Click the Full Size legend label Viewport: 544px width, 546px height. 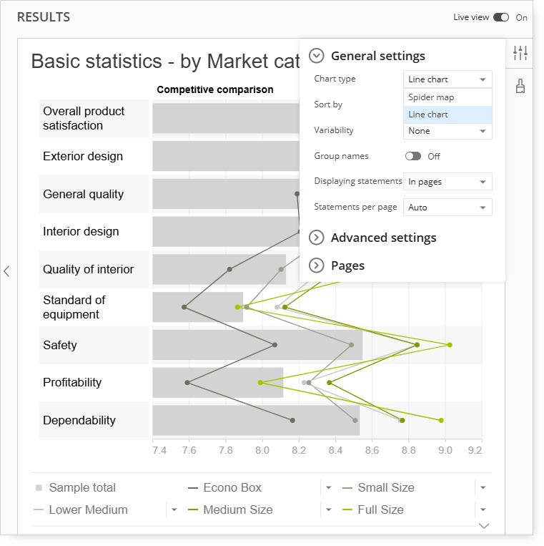380,510
